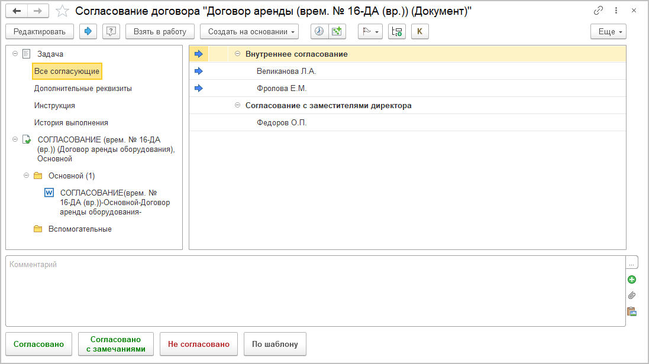Click the calendar-plus icon in toolbar
The image size is (649, 364).
tap(337, 31)
